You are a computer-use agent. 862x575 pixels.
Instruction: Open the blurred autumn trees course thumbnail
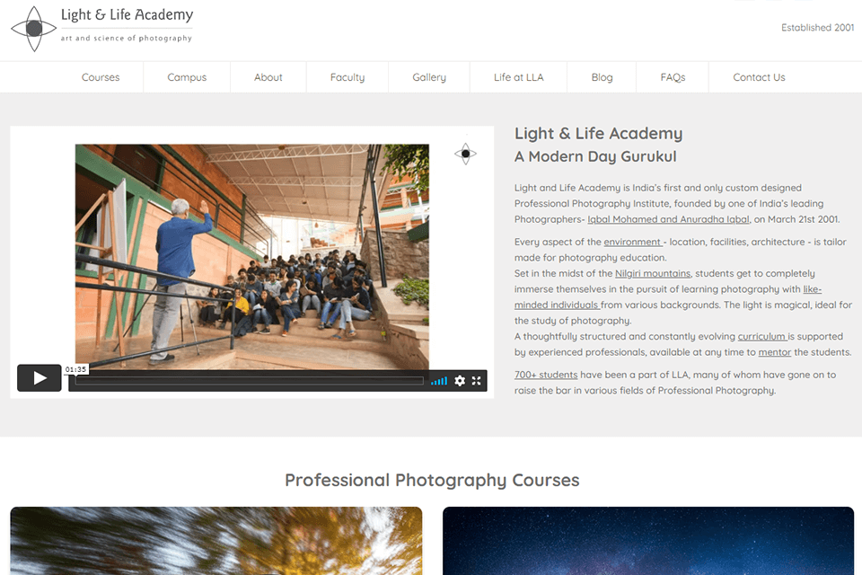pyautogui.click(x=216, y=541)
